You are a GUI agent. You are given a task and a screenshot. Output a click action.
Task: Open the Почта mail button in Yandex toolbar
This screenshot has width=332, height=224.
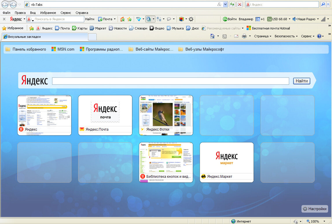105,19
